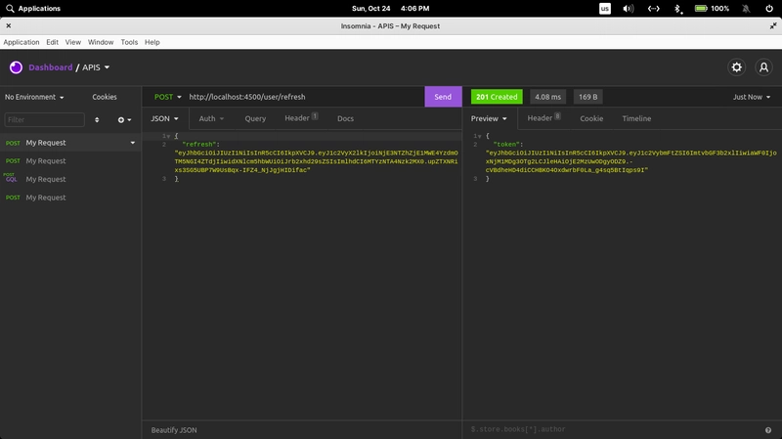
Task: Expand the POST method dropdown
Action: coord(164,97)
